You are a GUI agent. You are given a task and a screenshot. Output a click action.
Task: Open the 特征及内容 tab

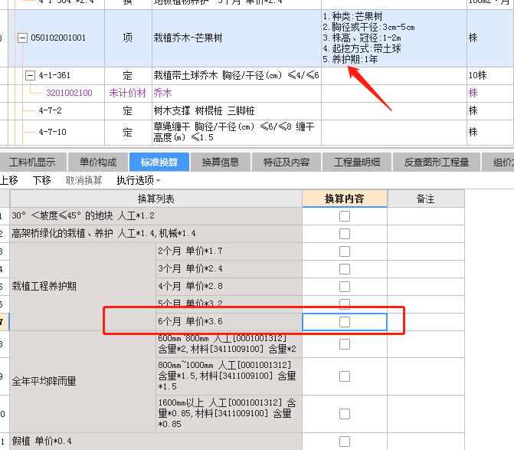(x=286, y=162)
